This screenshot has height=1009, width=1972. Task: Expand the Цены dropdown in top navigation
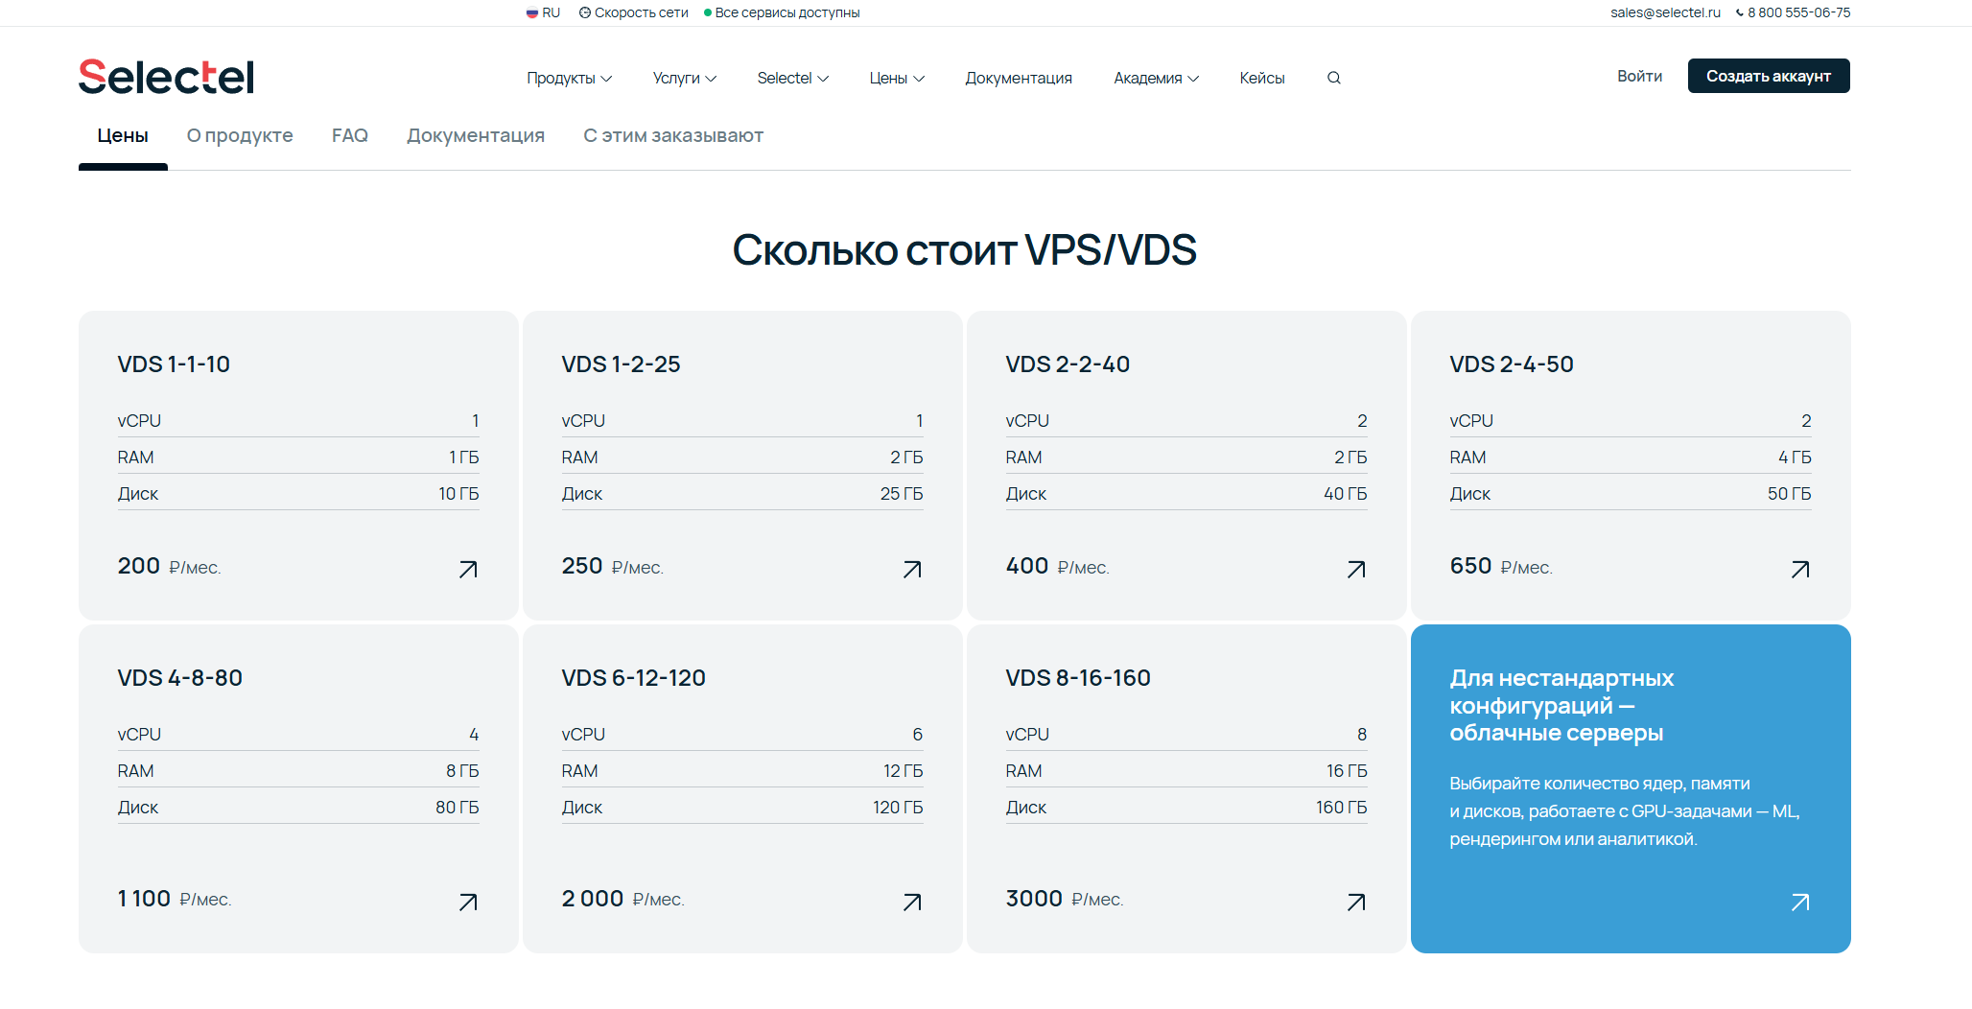click(x=897, y=78)
